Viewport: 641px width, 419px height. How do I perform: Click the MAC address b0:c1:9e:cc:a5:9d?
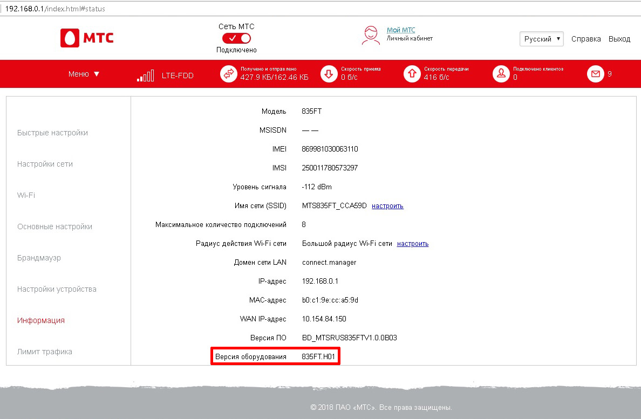(330, 300)
